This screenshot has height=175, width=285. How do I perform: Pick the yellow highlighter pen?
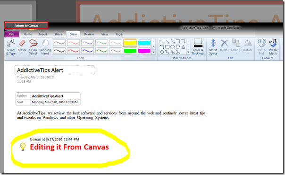click(130, 43)
